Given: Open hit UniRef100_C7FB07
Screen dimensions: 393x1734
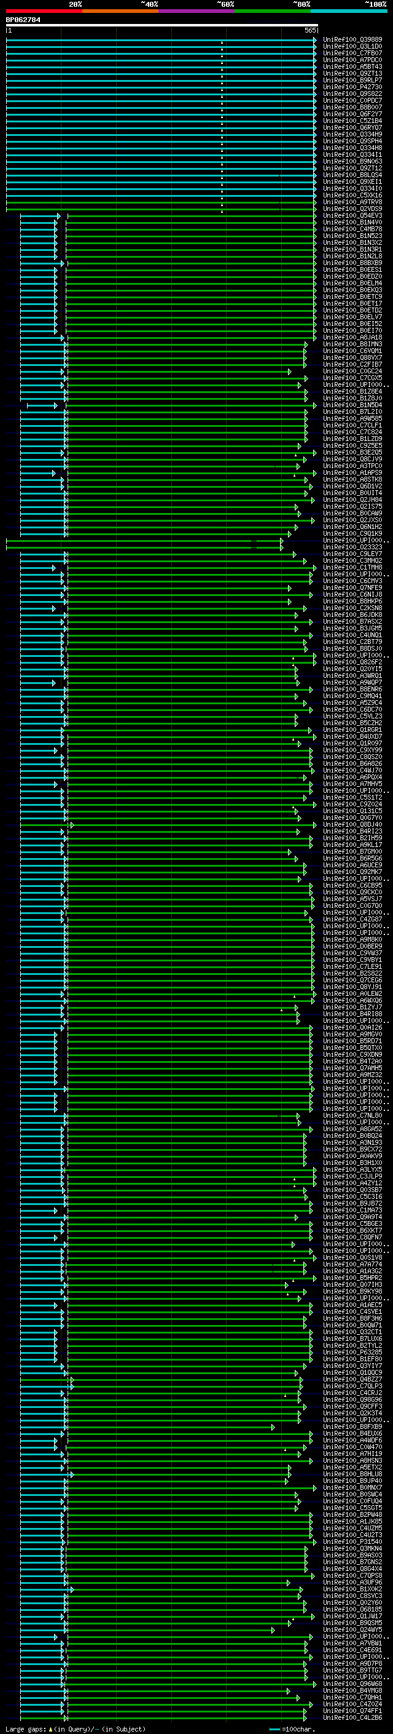Looking at the screenshot, I should (352, 53).
